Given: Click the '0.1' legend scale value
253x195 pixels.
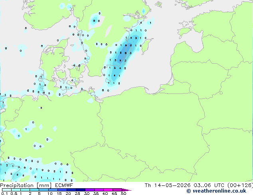Looking at the screenshot, I should 4,193.
